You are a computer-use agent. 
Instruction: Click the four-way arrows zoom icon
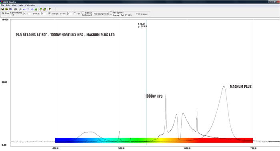(32, 9)
